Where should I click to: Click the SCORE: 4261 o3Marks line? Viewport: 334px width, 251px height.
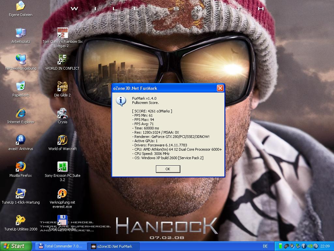152,111
